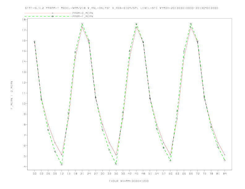245x189 pixels.
Task: Click x-axis tick label 57
Action: coord(164,174)
